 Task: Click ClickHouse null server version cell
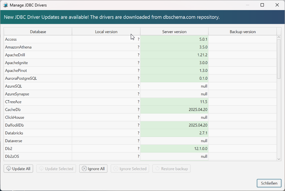(x=174, y=117)
